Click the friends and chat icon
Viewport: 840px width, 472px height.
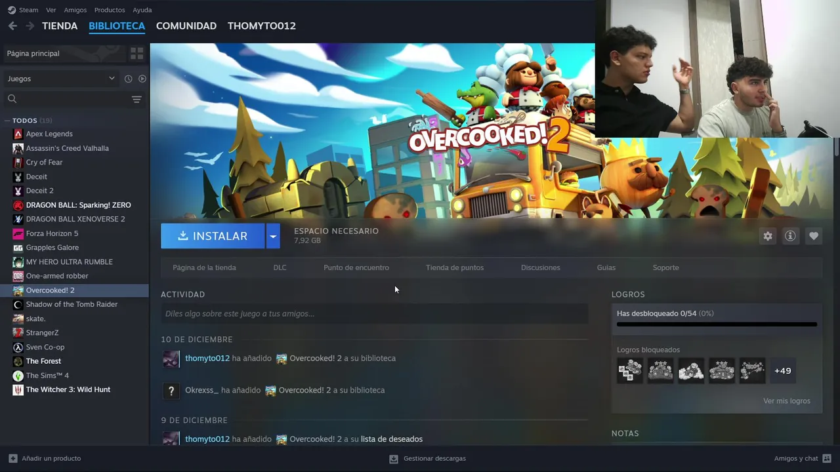pyautogui.click(x=827, y=458)
